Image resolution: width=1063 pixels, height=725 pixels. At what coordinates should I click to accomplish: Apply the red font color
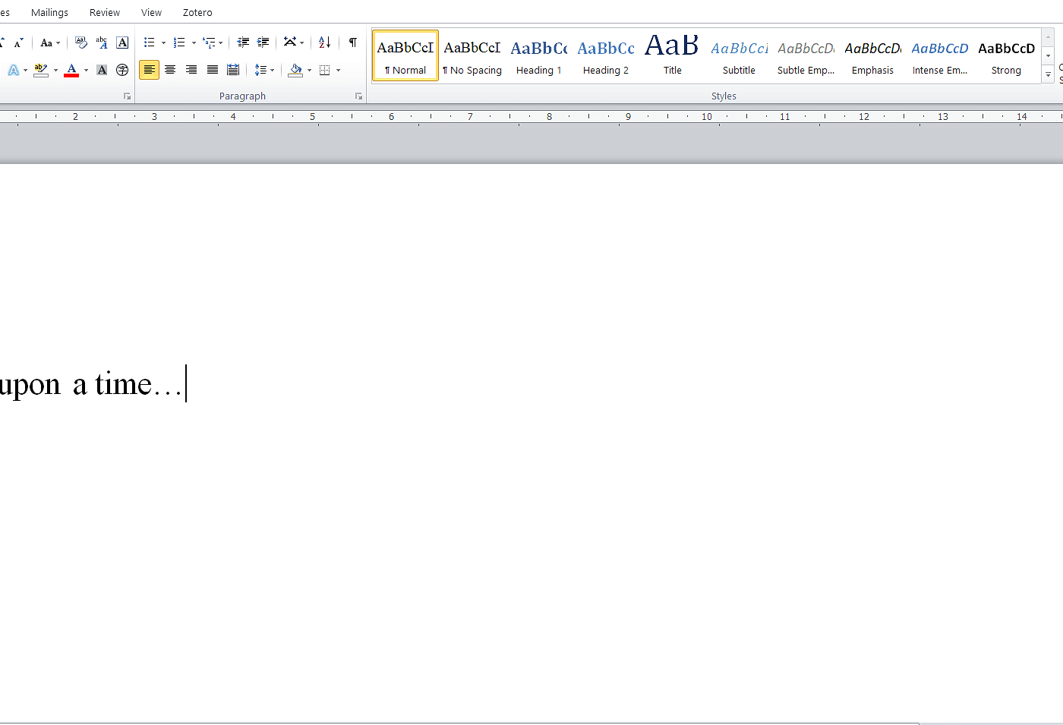pos(71,70)
